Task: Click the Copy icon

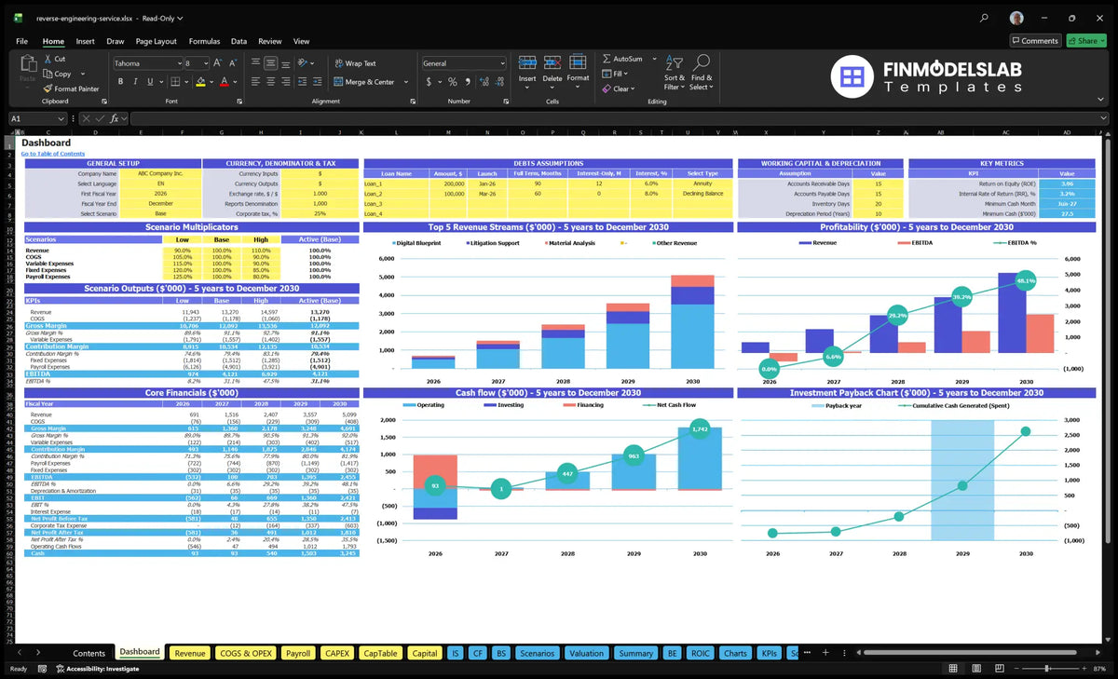Action: pyautogui.click(x=48, y=74)
